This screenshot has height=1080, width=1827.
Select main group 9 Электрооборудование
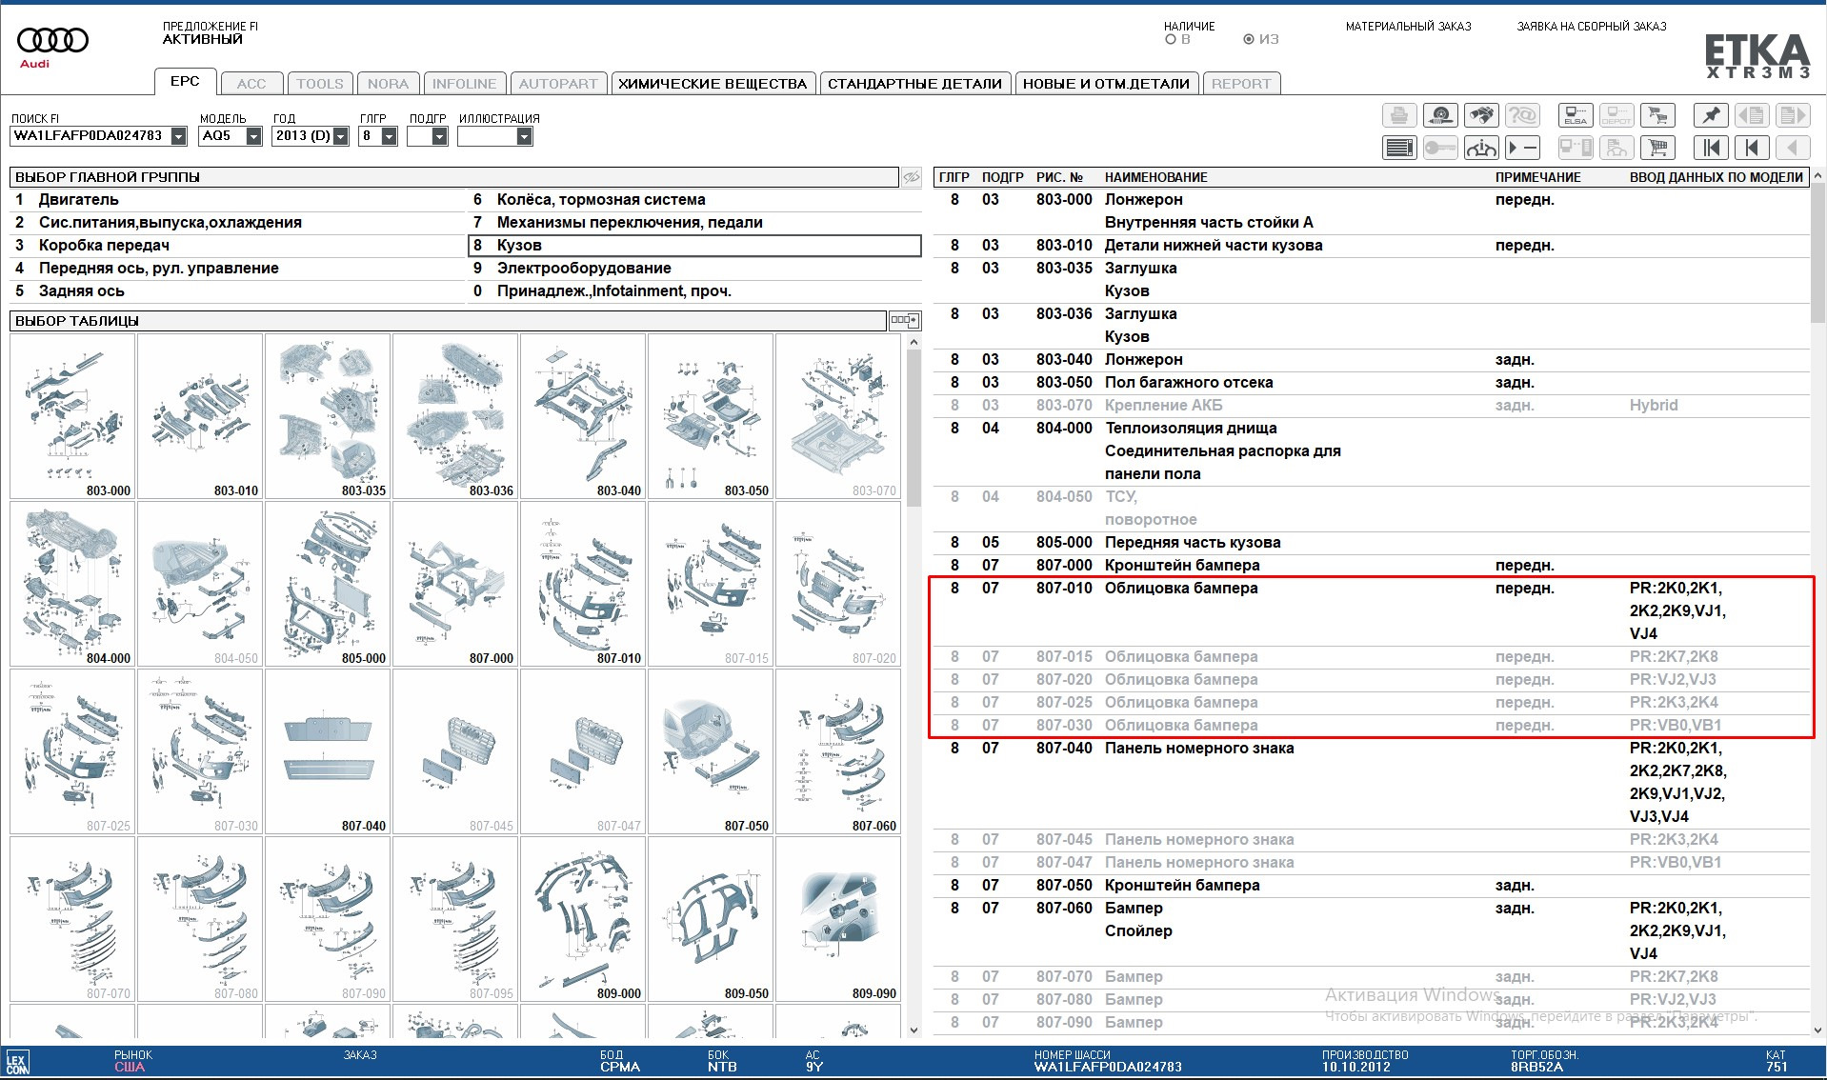[694, 269]
